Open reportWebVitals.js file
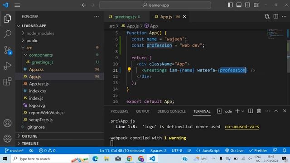This screenshot has height=163, width=290. tap(46, 113)
